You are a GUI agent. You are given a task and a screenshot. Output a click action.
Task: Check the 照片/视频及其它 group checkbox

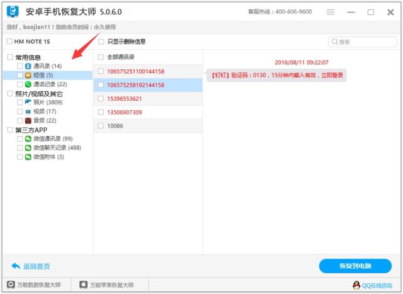point(10,94)
